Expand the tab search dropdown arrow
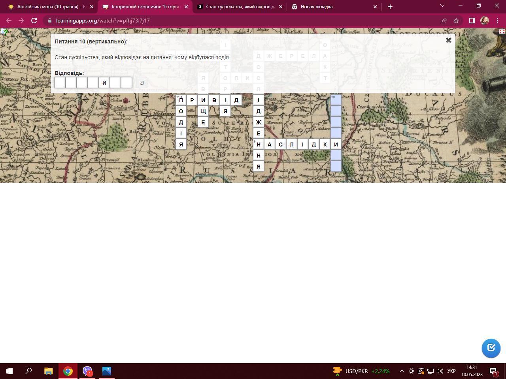This screenshot has width=506, height=379. point(442,6)
